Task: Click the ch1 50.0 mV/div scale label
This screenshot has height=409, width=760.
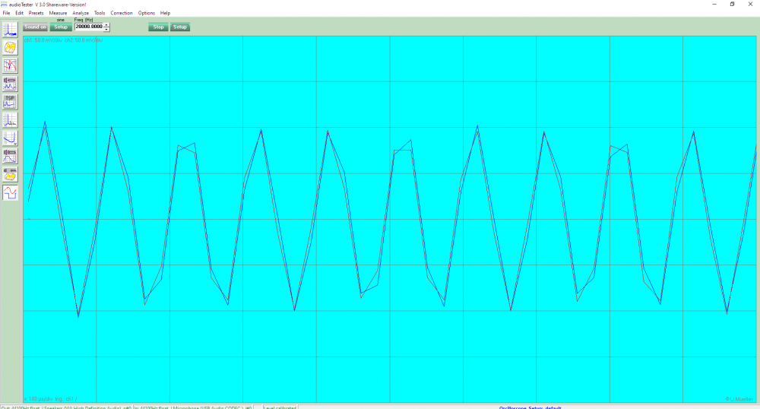Action: 43,40
